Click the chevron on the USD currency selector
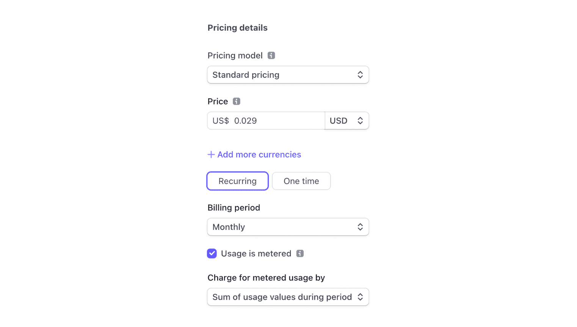This screenshot has width=577, height=327. point(360,121)
